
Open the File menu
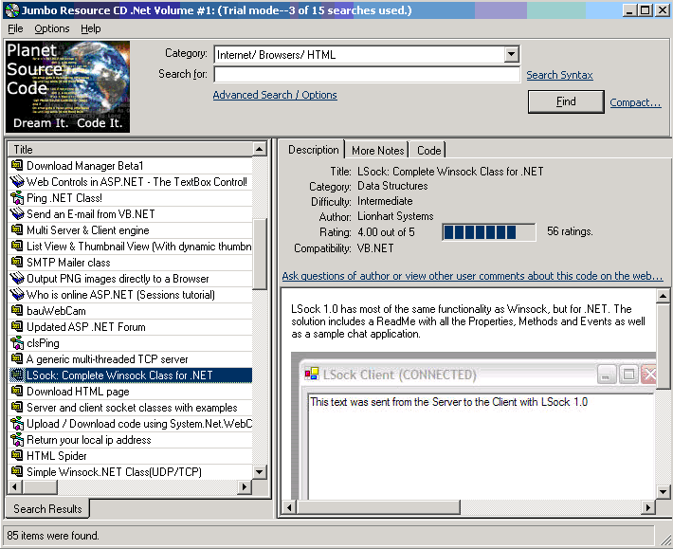(15, 28)
